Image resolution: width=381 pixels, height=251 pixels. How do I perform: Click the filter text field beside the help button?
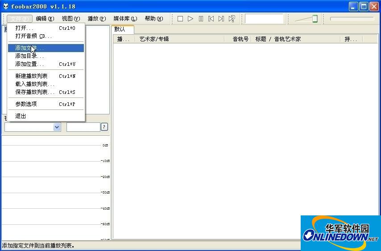click(83, 127)
